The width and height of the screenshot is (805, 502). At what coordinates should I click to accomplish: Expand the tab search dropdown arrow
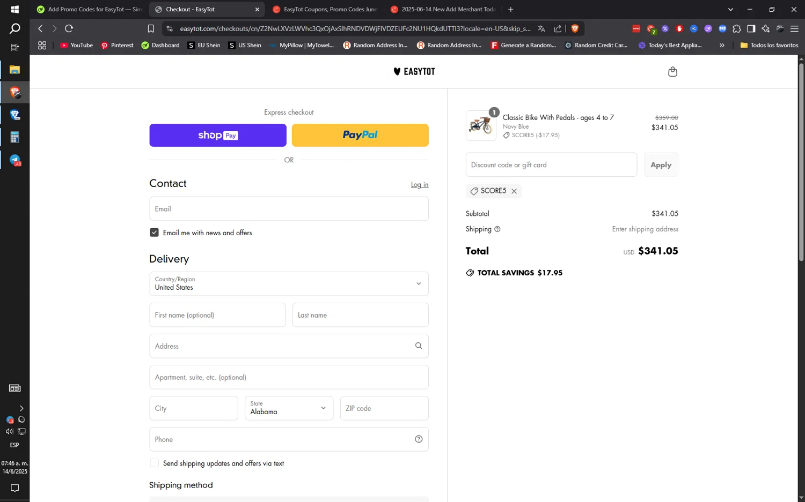click(730, 9)
